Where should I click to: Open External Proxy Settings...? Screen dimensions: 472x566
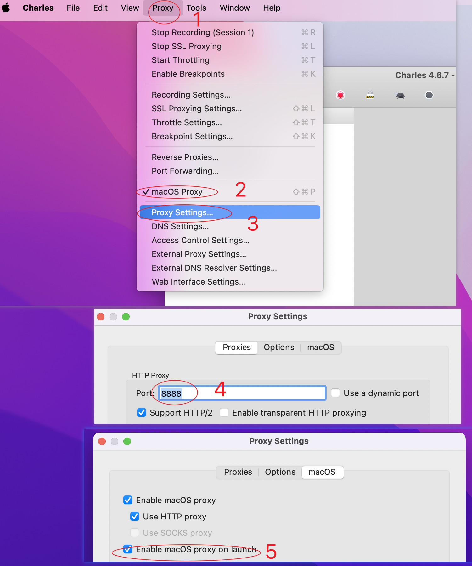230,254
